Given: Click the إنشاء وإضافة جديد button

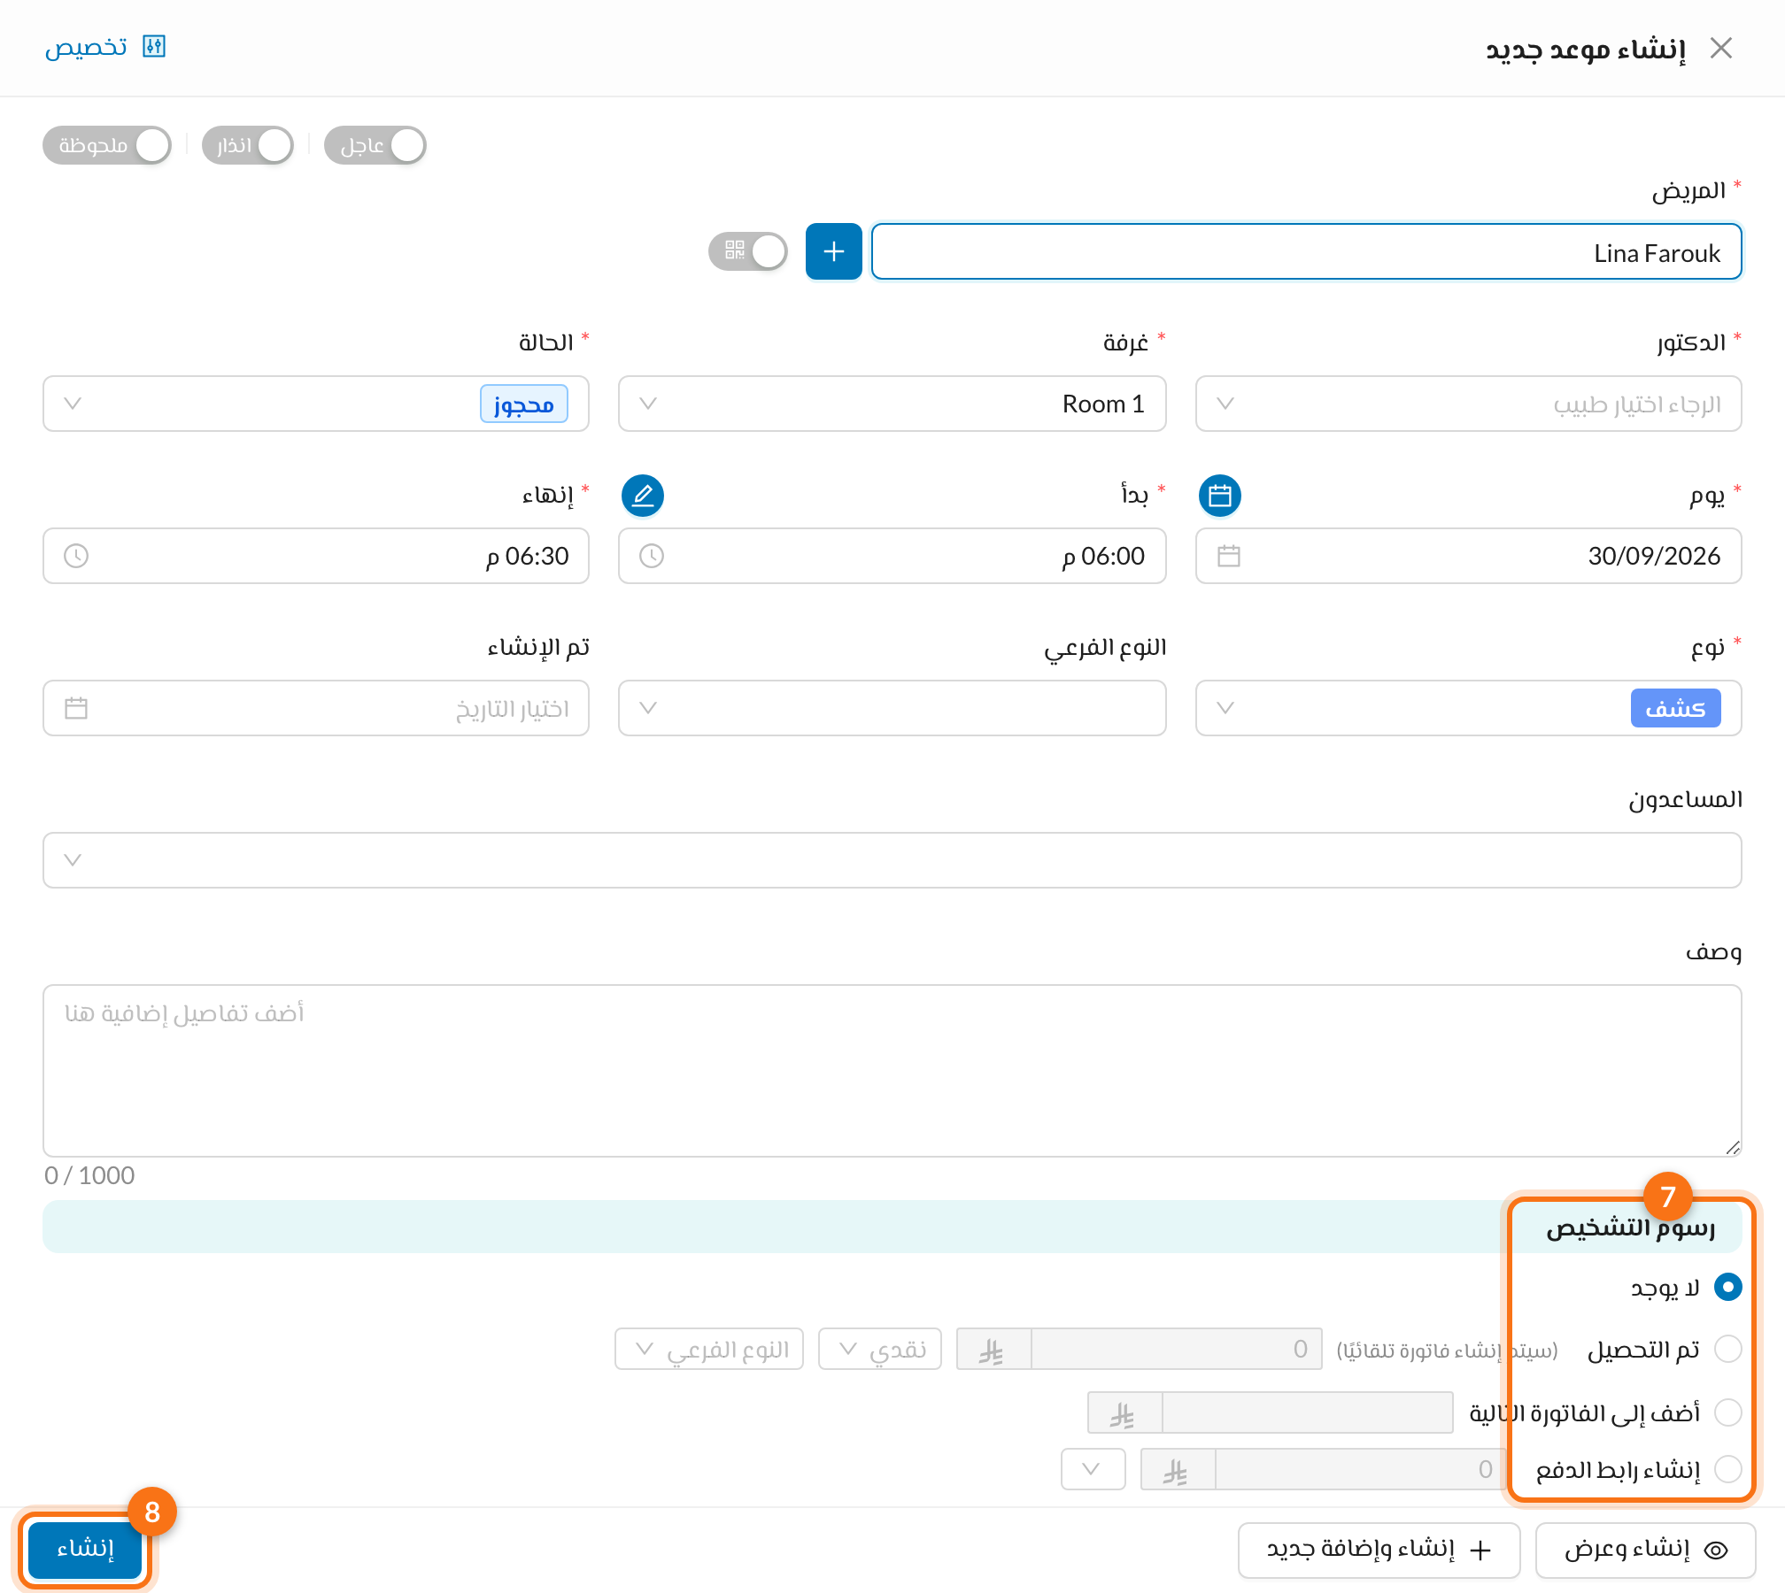Looking at the screenshot, I should click(x=1379, y=1550).
